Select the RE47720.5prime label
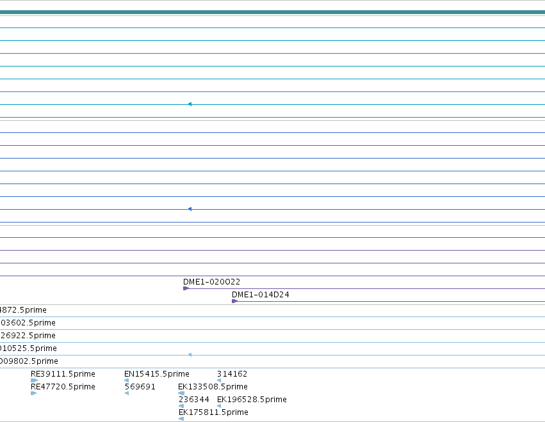 pyautogui.click(x=63, y=387)
